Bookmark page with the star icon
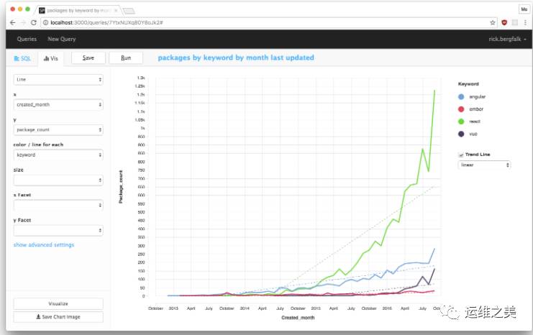 [x=492, y=22]
